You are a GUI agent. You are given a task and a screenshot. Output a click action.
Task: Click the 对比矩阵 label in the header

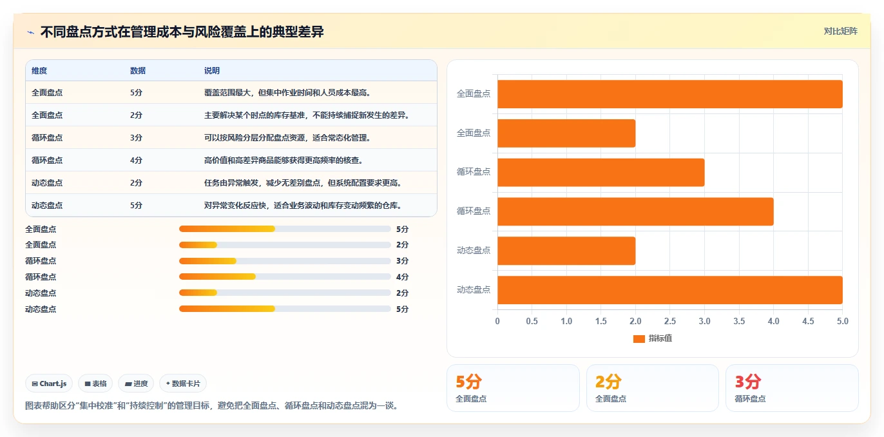coord(840,31)
